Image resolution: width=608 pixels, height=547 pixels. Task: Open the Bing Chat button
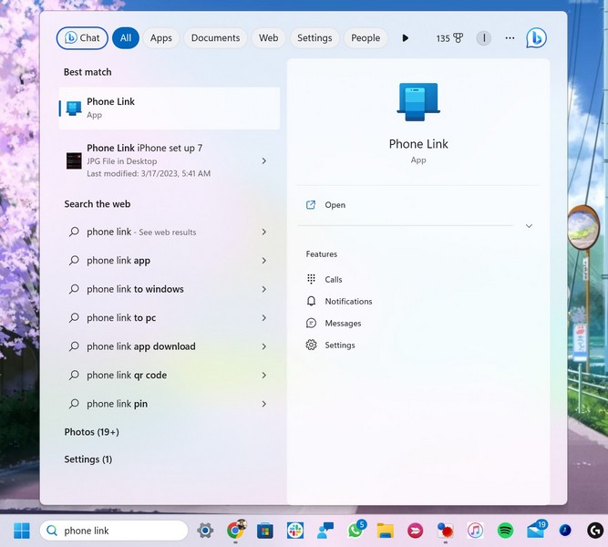coord(82,38)
